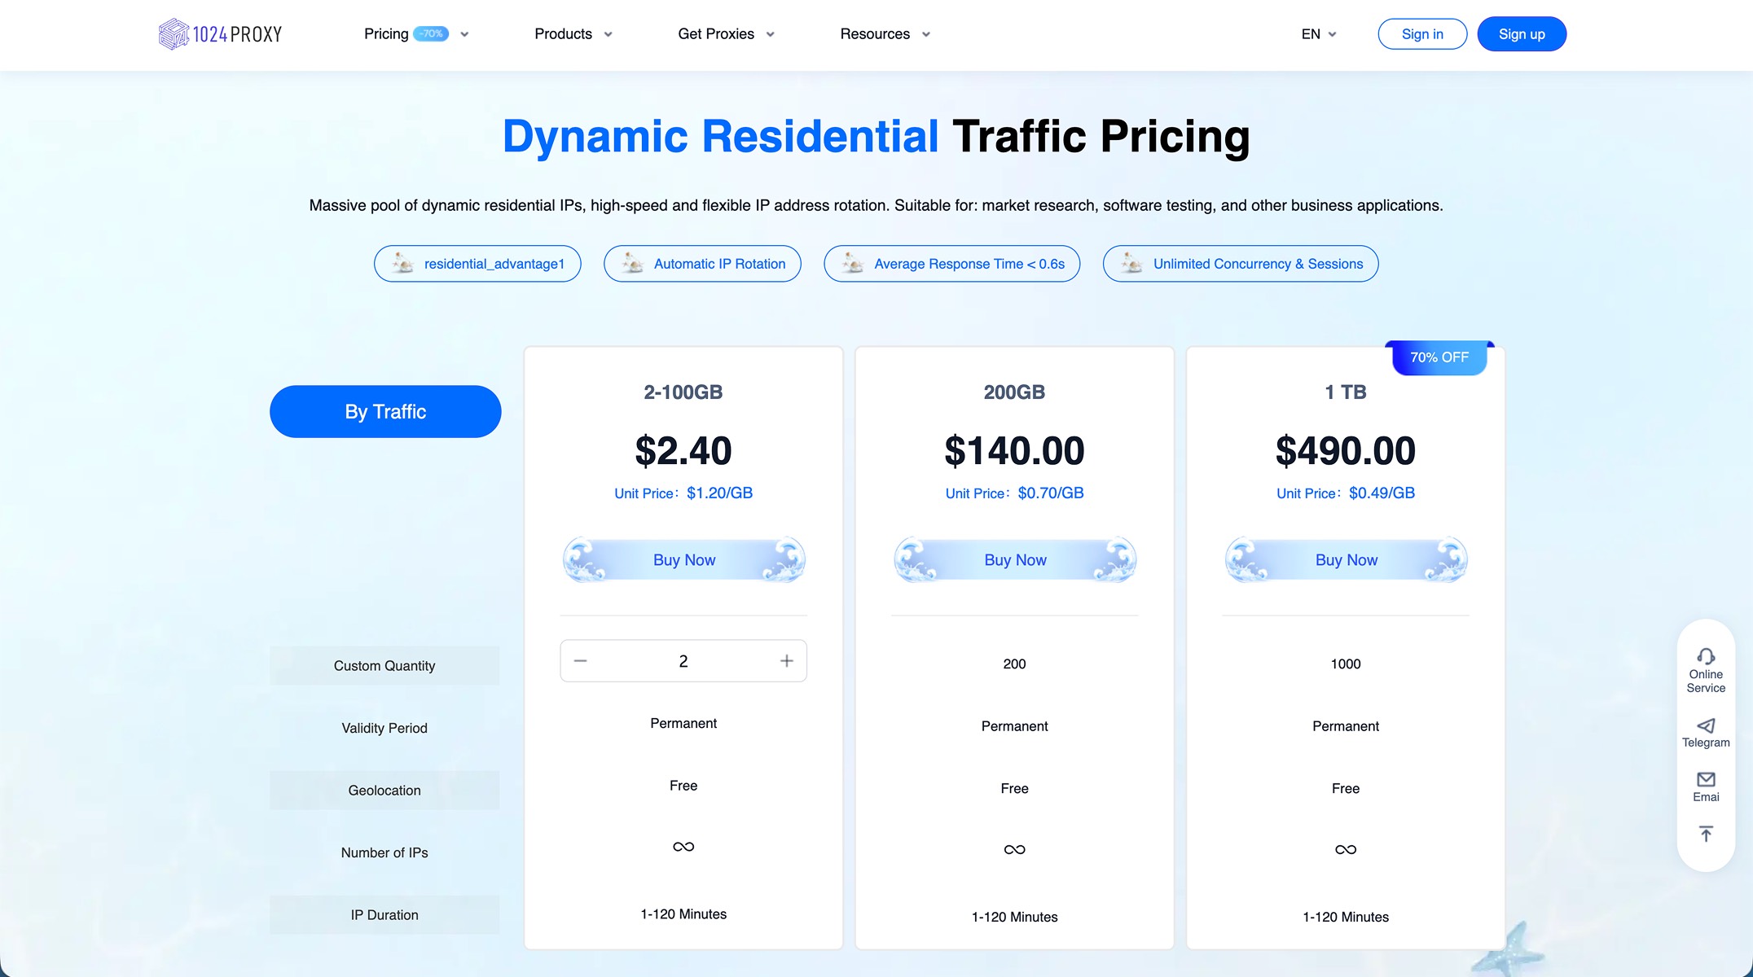Image resolution: width=1753 pixels, height=977 pixels.
Task: Open the Resources menu
Action: click(885, 34)
